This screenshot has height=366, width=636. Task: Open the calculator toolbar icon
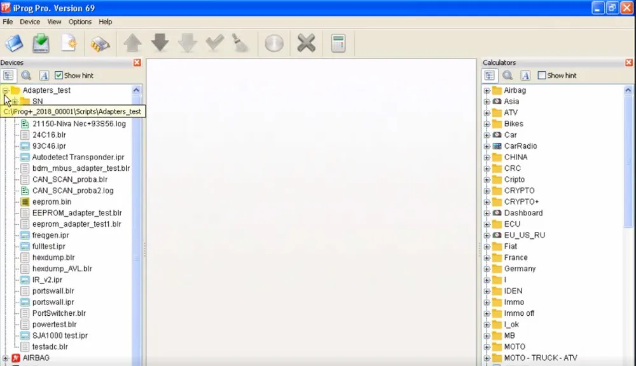point(338,43)
